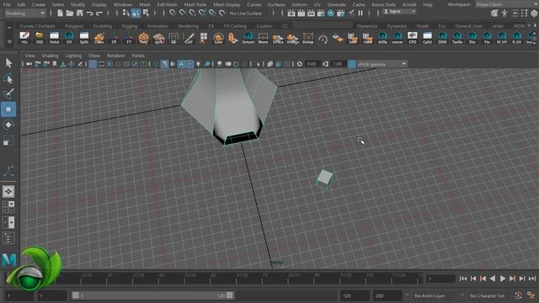Click the OSW shelf icon
Viewport: 539px width, 303px height.
442,38
